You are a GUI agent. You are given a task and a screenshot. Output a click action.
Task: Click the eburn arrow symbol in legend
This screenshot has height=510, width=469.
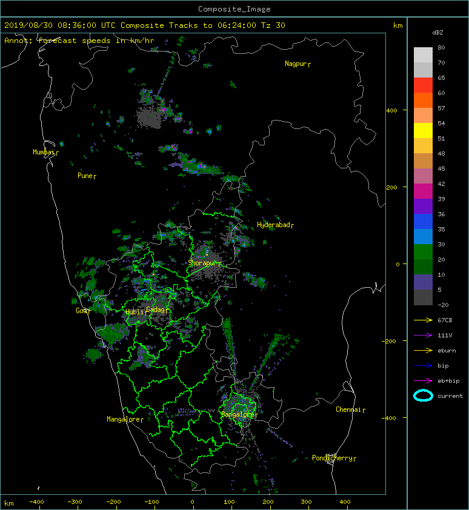tap(423, 351)
